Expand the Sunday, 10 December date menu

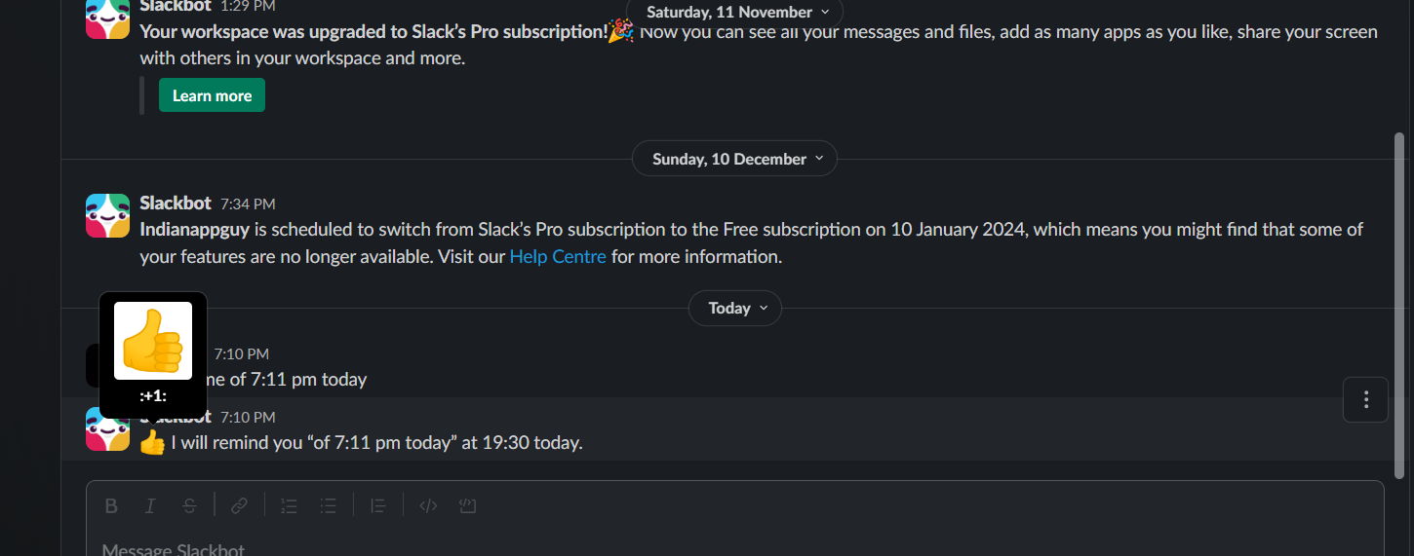coord(734,159)
